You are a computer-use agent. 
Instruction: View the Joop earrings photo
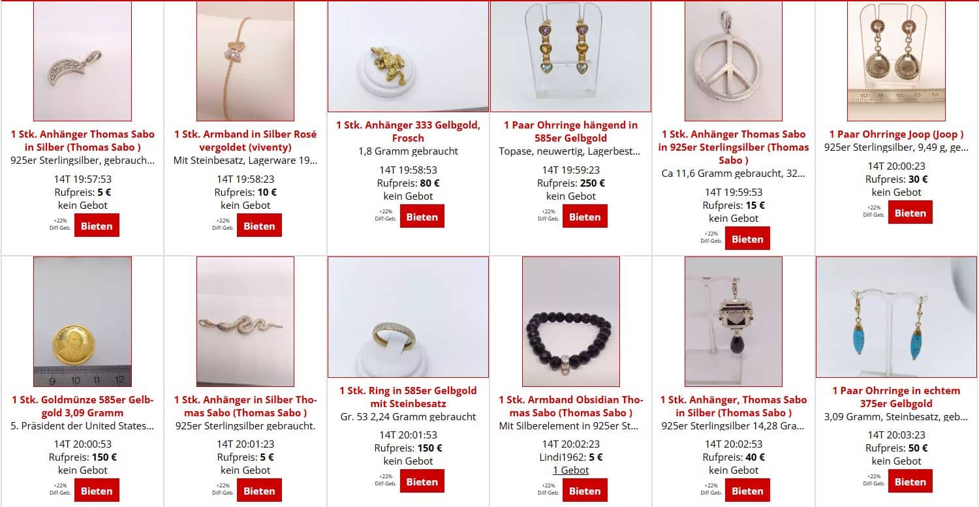[x=897, y=61]
